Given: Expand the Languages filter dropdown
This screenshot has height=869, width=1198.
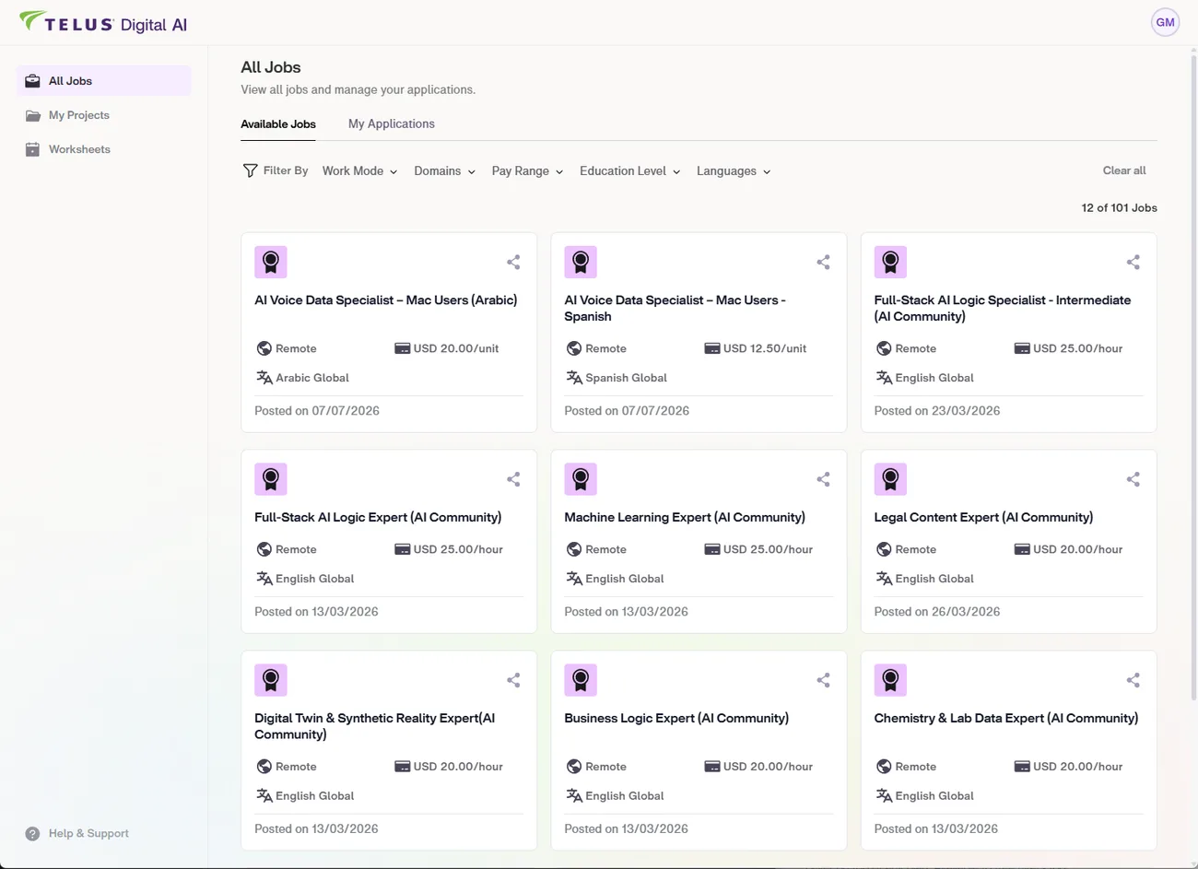Looking at the screenshot, I should (734, 170).
